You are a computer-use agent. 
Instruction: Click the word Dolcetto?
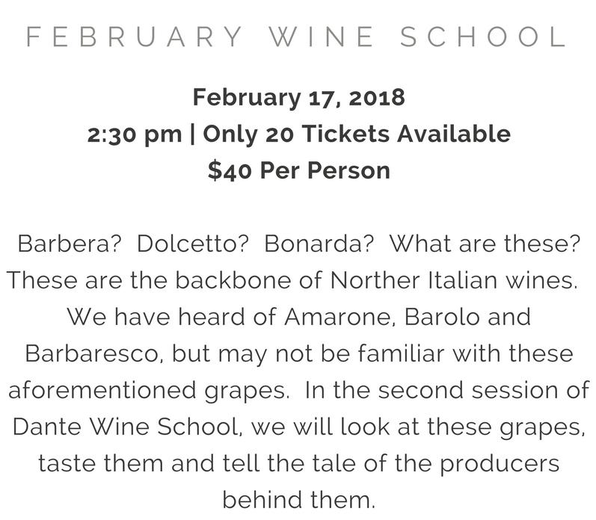(192, 244)
